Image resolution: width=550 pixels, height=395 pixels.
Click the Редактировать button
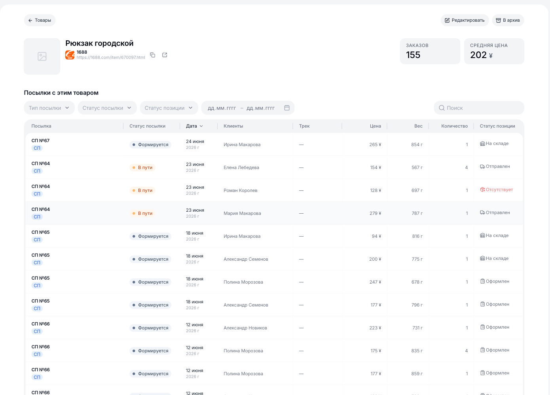(465, 20)
